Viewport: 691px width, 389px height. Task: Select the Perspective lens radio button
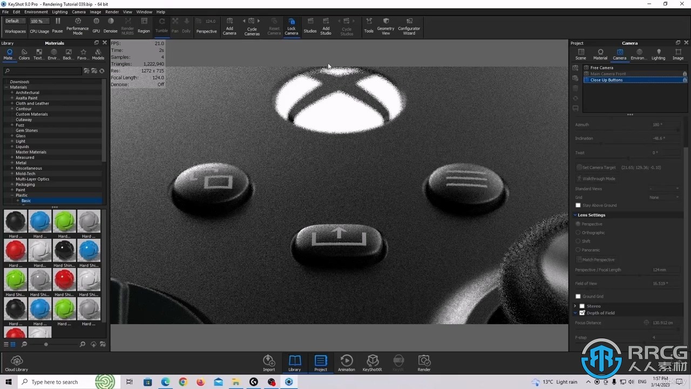pyautogui.click(x=579, y=224)
